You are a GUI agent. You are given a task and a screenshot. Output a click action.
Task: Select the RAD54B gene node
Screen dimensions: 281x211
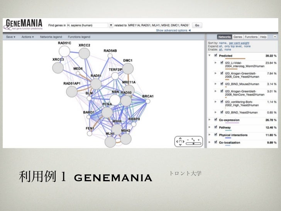(110, 56)
